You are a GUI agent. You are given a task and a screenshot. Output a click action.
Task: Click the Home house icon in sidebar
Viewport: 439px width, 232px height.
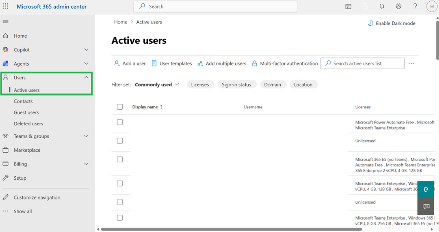[x=5, y=36]
